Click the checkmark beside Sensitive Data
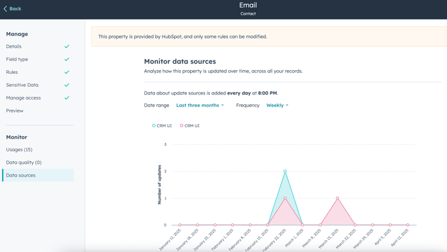447x252 pixels. 67,85
